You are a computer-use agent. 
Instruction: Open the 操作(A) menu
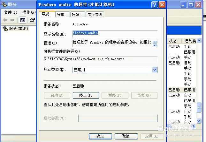pyautogui.click(x=29, y=12)
